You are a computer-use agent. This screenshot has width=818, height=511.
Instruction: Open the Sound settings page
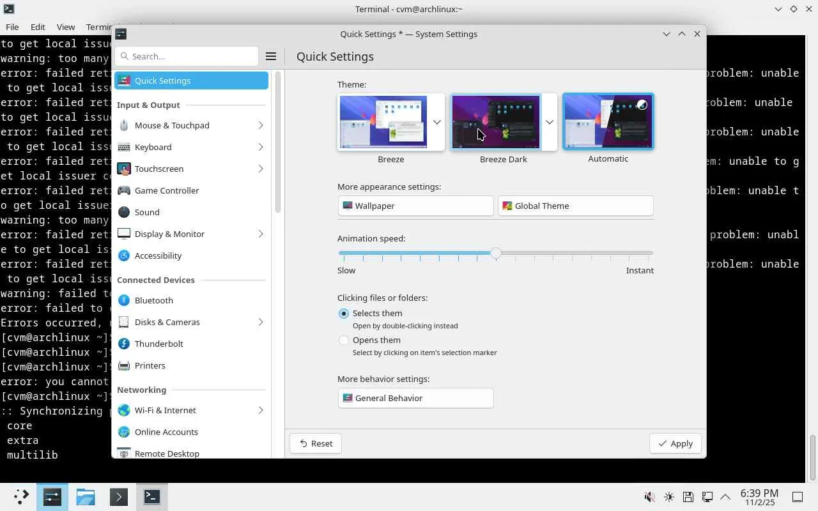click(191, 212)
